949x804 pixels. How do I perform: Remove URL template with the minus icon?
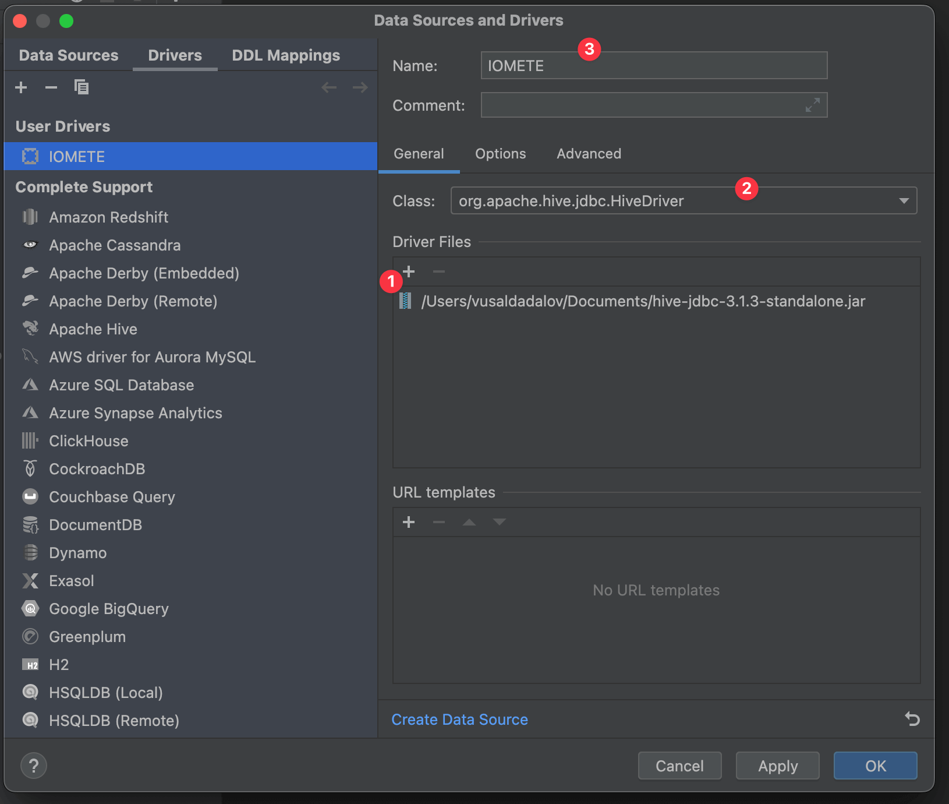click(439, 522)
